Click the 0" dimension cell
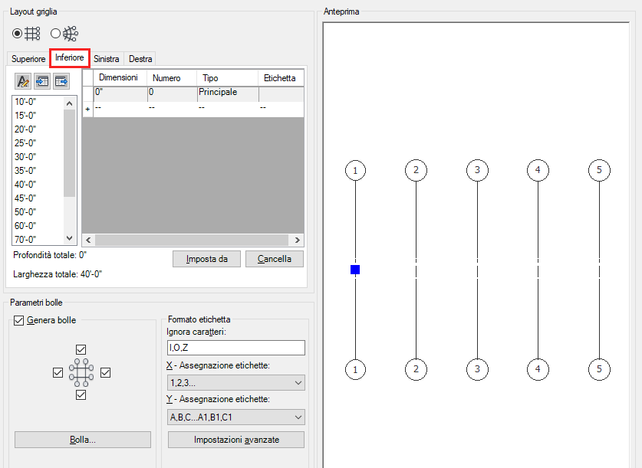This screenshot has height=468, width=642. 120,94
